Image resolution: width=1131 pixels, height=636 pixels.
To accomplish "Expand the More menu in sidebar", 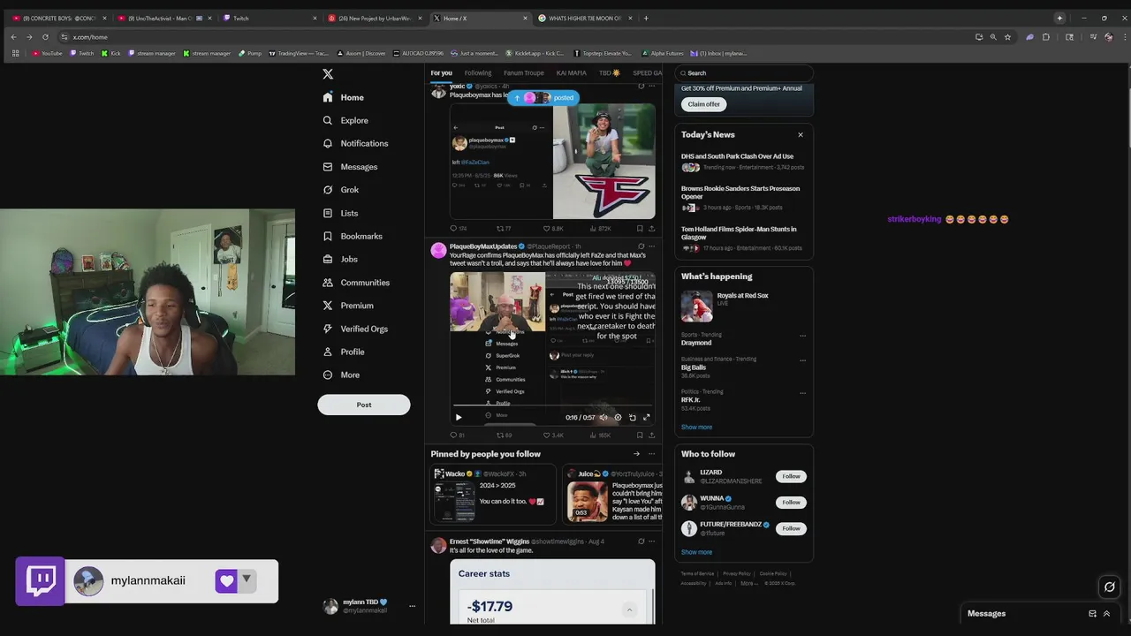I will click(x=341, y=375).
